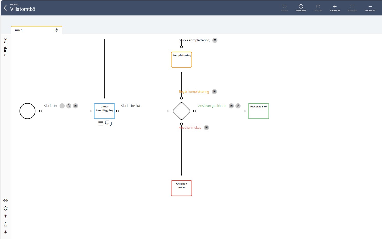Open the list icon under Under handläggning

101,123
